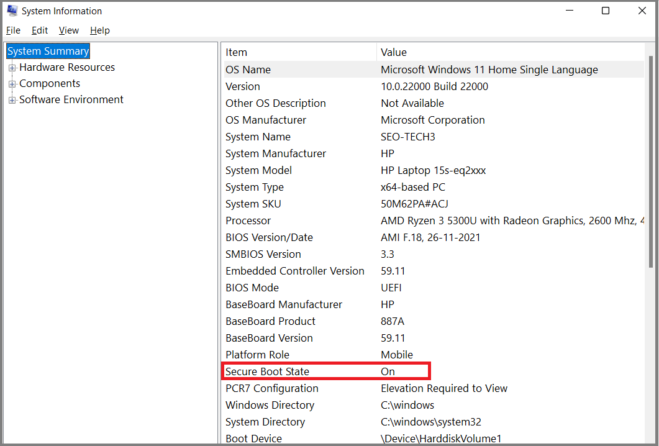Select the System Name row

point(433,137)
